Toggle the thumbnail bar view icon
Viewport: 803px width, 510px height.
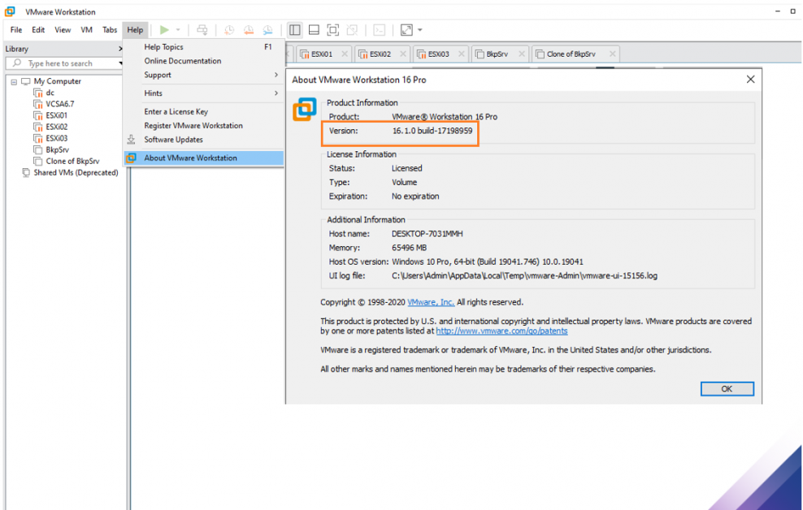(314, 30)
